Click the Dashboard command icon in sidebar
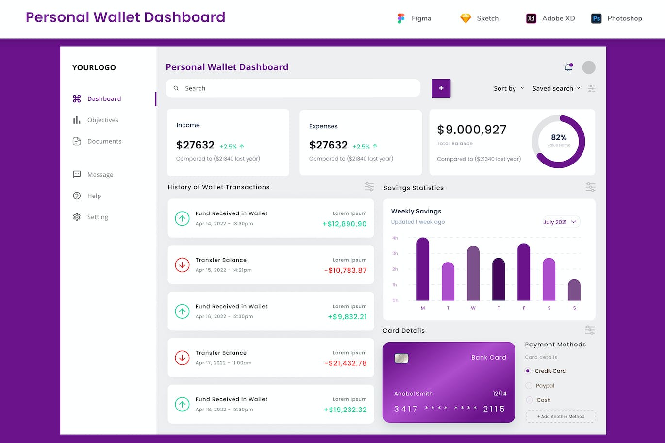Image resolution: width=665 pixels, height=443 pixels. point(77,98)
